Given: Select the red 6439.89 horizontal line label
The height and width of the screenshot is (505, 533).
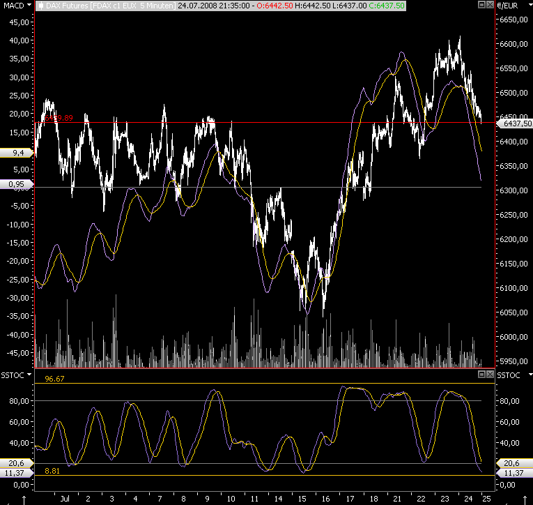Looking at the screenshot, I should tap(59, 118).
